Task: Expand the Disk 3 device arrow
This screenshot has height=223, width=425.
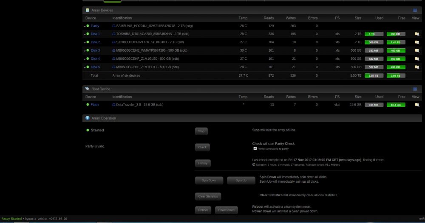Action: 85,51
